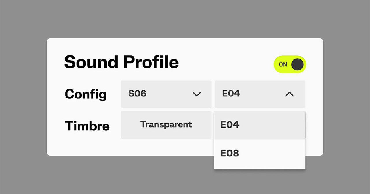Click the up chevron in the E04 dropdown
This screenshot has height=194, width=370.
289,94
